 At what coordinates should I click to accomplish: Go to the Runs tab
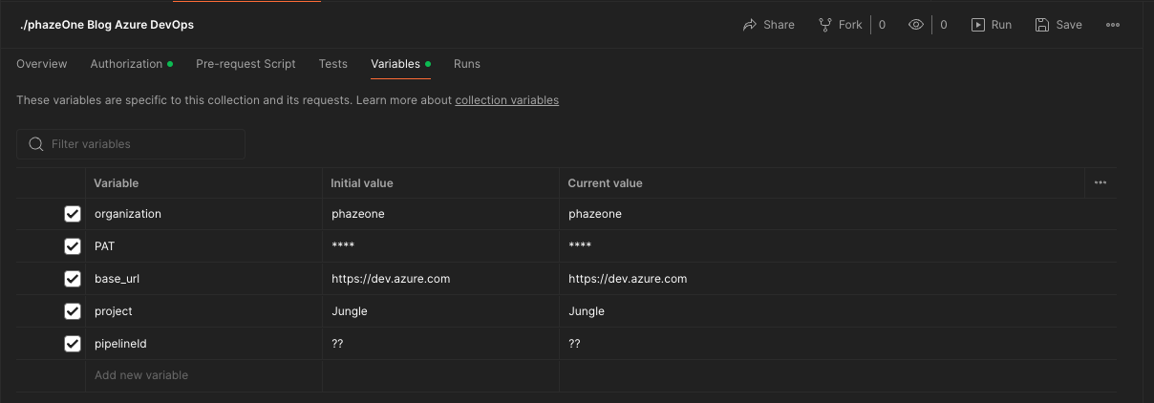tap(467, 64)
